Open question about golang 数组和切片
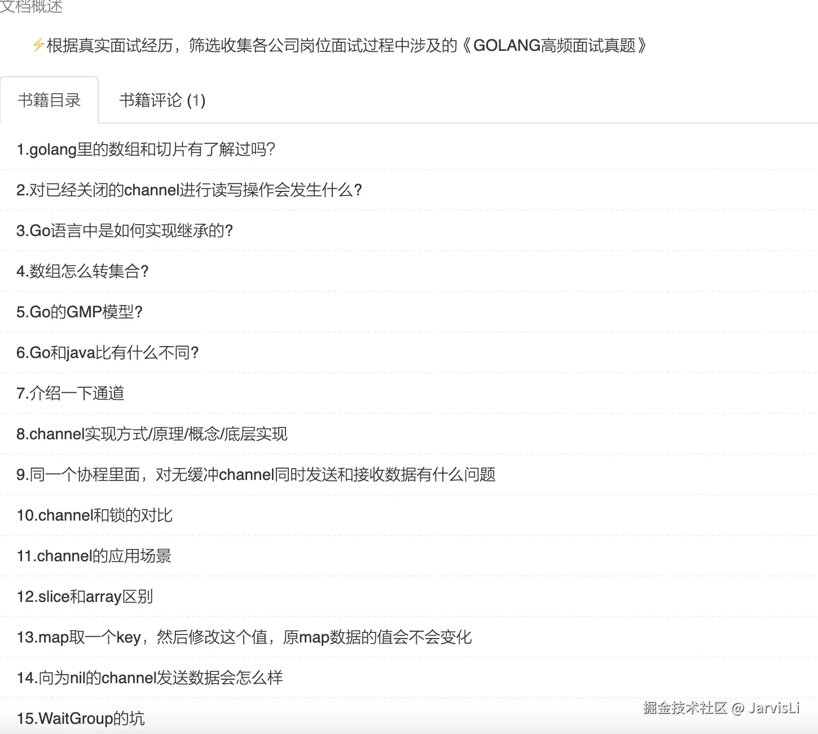 pyautogui.click(x=146, y=150)
